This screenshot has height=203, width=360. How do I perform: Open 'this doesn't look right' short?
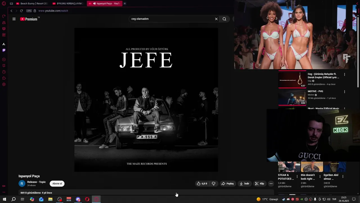[x=312, y=167]
